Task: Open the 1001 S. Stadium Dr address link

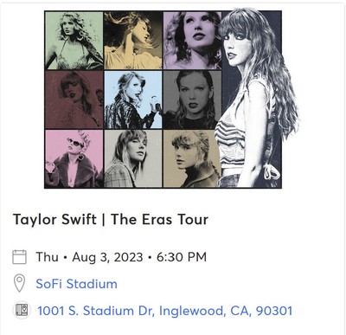Action: click(164, 311)
